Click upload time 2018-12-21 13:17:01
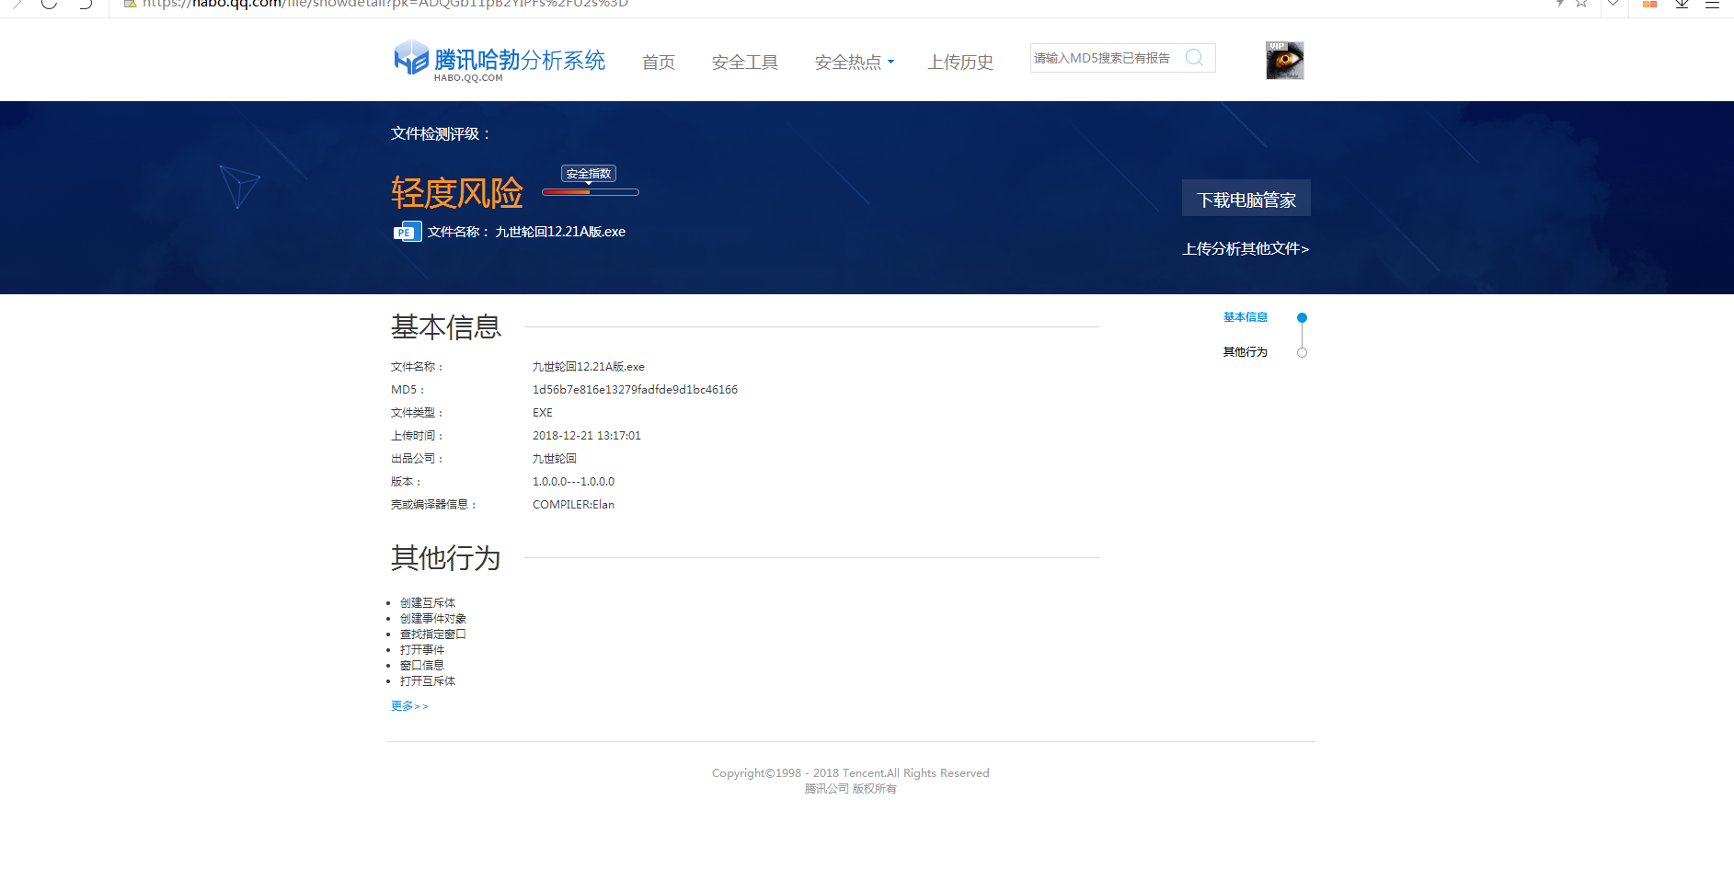Viewport: 1734px width, 880px height. pos(587,436)
